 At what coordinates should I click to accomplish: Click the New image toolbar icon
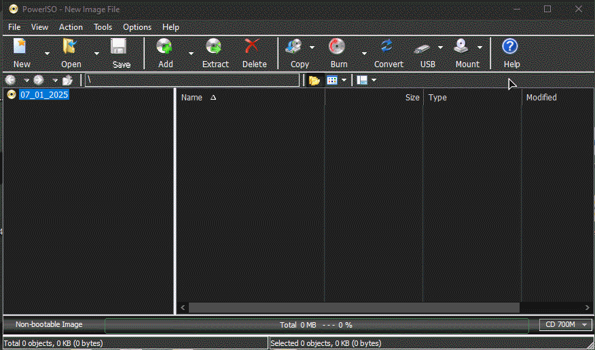click(x=20, y=47)
